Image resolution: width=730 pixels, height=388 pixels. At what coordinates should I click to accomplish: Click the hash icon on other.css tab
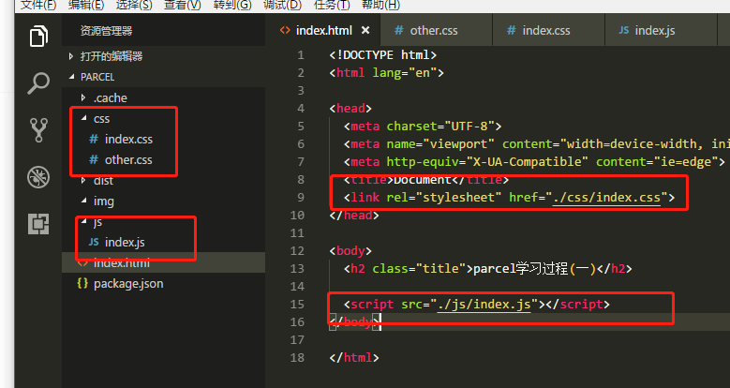(x=398, y=31)
